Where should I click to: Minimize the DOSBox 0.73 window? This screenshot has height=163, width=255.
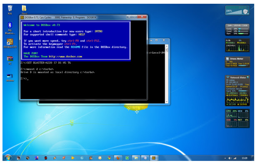tap(129, 17)
